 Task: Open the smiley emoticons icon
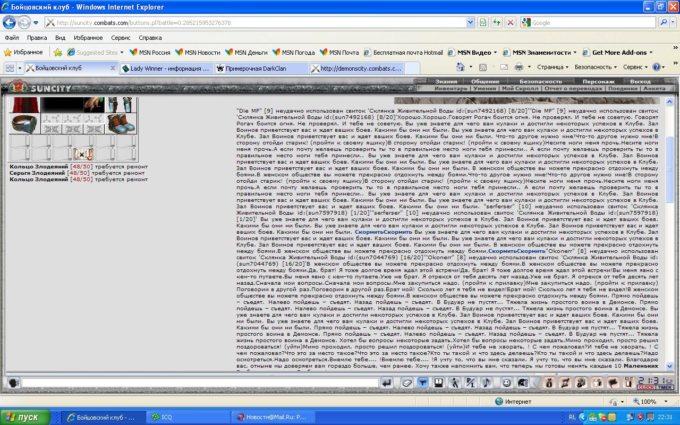tap(506, 382)
